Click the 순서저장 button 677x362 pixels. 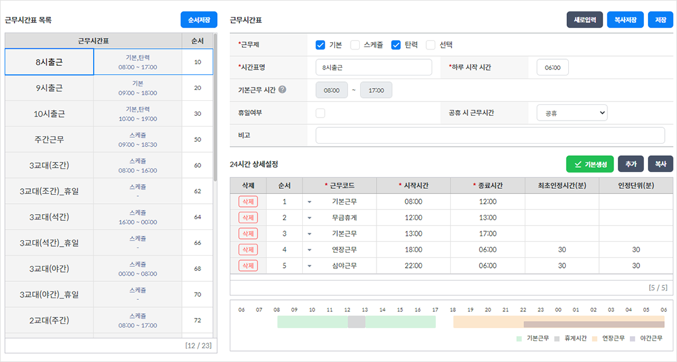199,20
